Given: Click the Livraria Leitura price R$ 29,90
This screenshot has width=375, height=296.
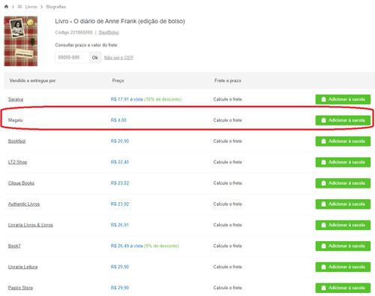Looking at the screenshot, I should coord(120,267).
